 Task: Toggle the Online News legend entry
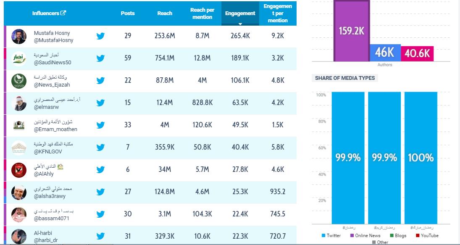click(x=365, y=236)
